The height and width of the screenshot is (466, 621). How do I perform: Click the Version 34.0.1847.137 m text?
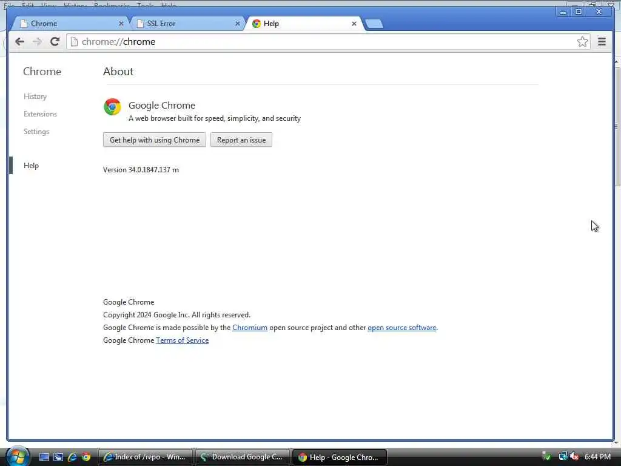point(141,170)
